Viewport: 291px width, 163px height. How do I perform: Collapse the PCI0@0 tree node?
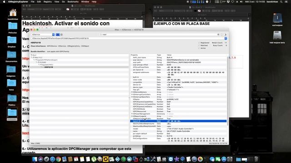click(x=39, y=62)
